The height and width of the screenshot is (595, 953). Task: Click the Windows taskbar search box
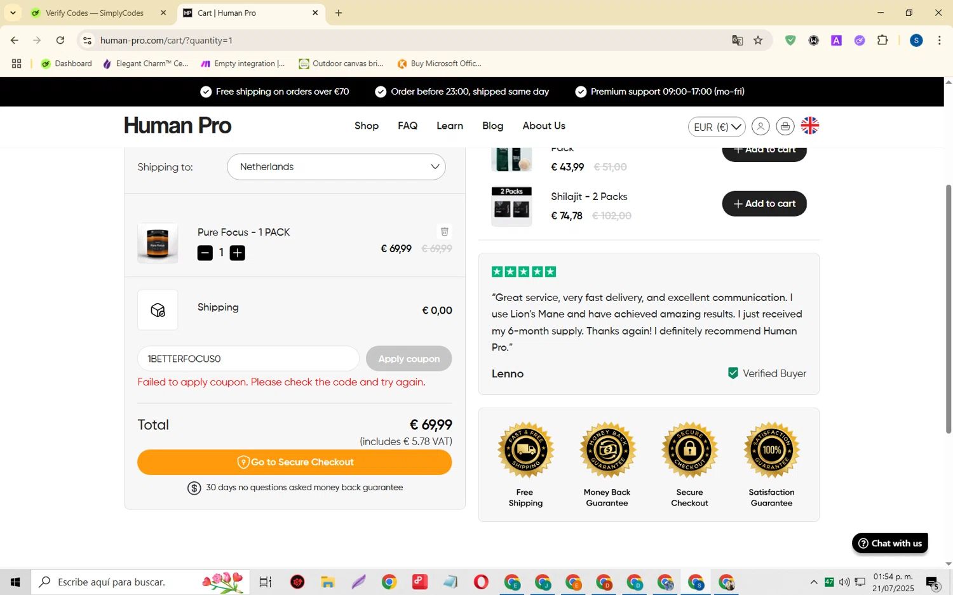pos(140,582)
